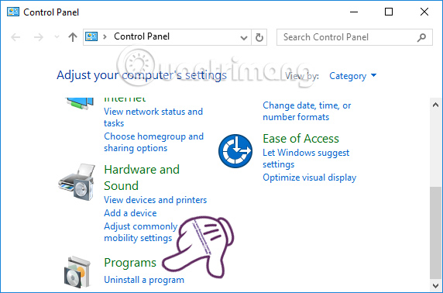Click Change date, time, or number formats
Screen dimensions: 443x293
(x=307, y=111)
